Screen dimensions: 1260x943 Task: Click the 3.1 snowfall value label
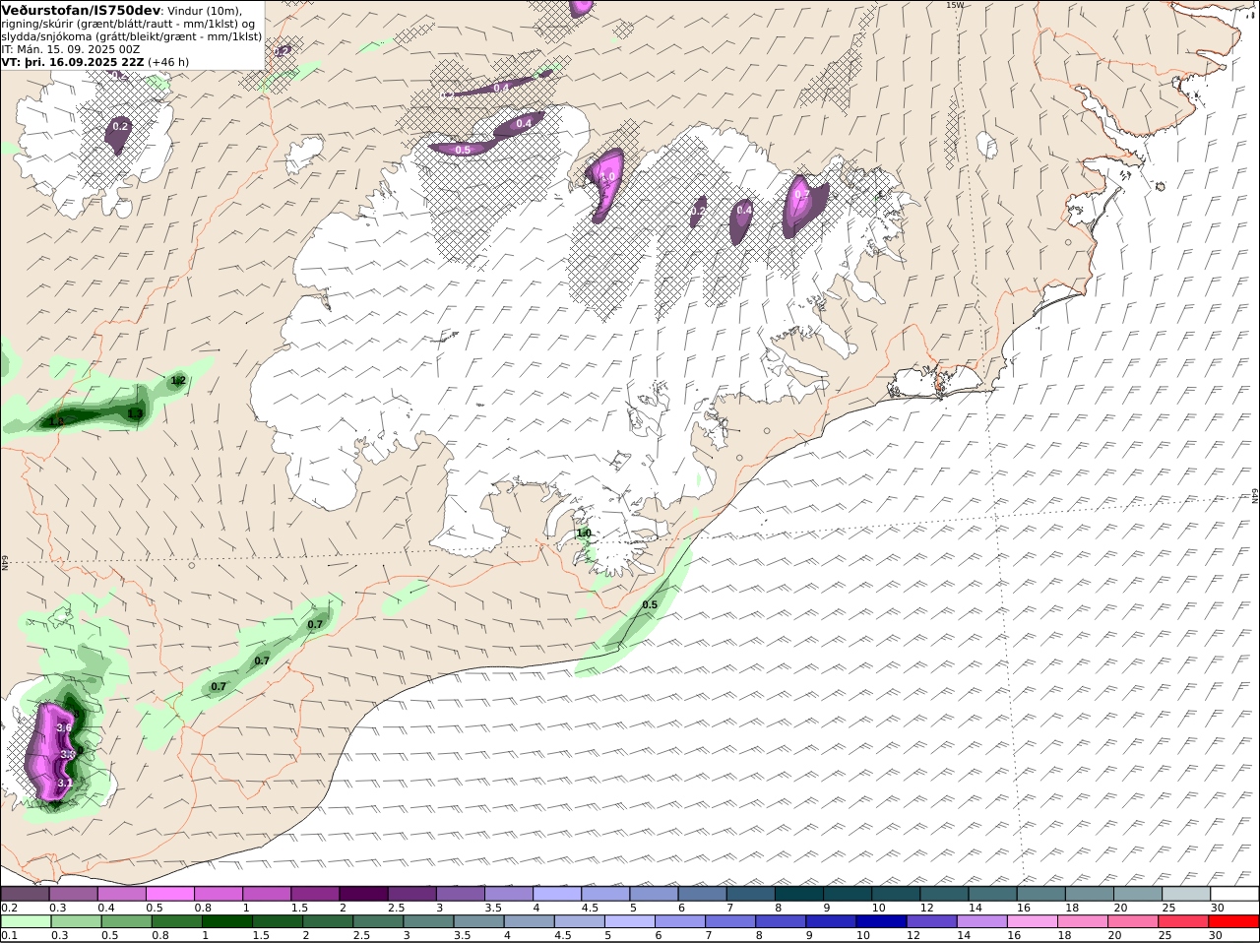(x=65, y=783)
